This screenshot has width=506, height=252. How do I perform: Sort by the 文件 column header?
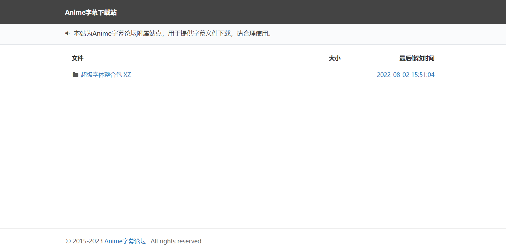pos(78,58)
